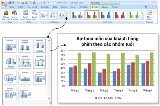Open the Review tab
Viewport: 160px width, 106px height.
64,7
